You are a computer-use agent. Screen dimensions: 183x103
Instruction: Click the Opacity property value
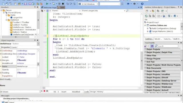tap(27, 70)
